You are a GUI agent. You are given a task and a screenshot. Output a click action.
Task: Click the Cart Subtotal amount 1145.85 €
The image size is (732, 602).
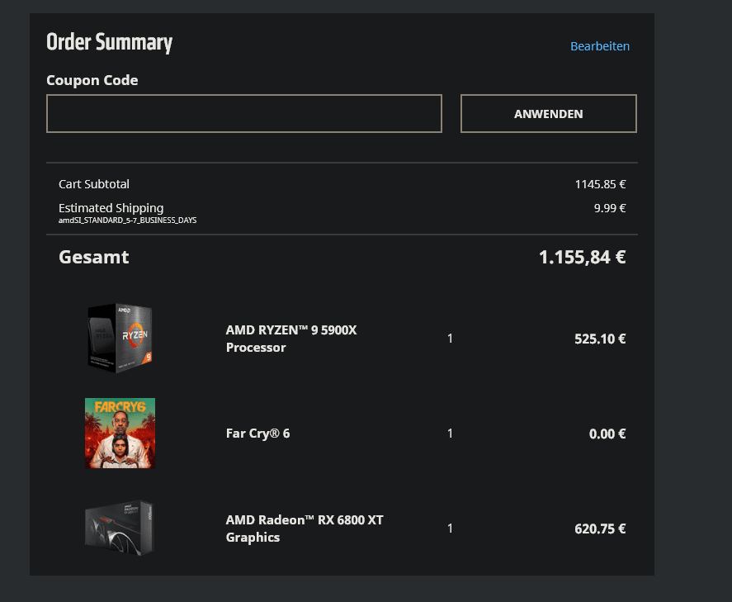[600, 184]
